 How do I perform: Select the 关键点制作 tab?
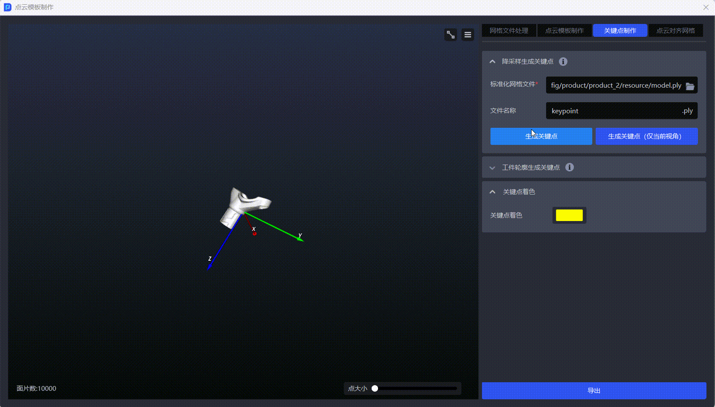(620, 31)
